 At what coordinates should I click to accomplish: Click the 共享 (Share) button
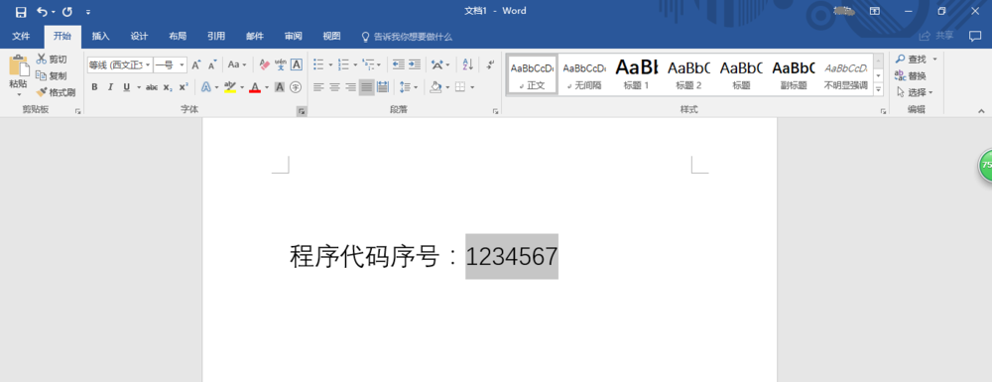(x=937, y=36)
